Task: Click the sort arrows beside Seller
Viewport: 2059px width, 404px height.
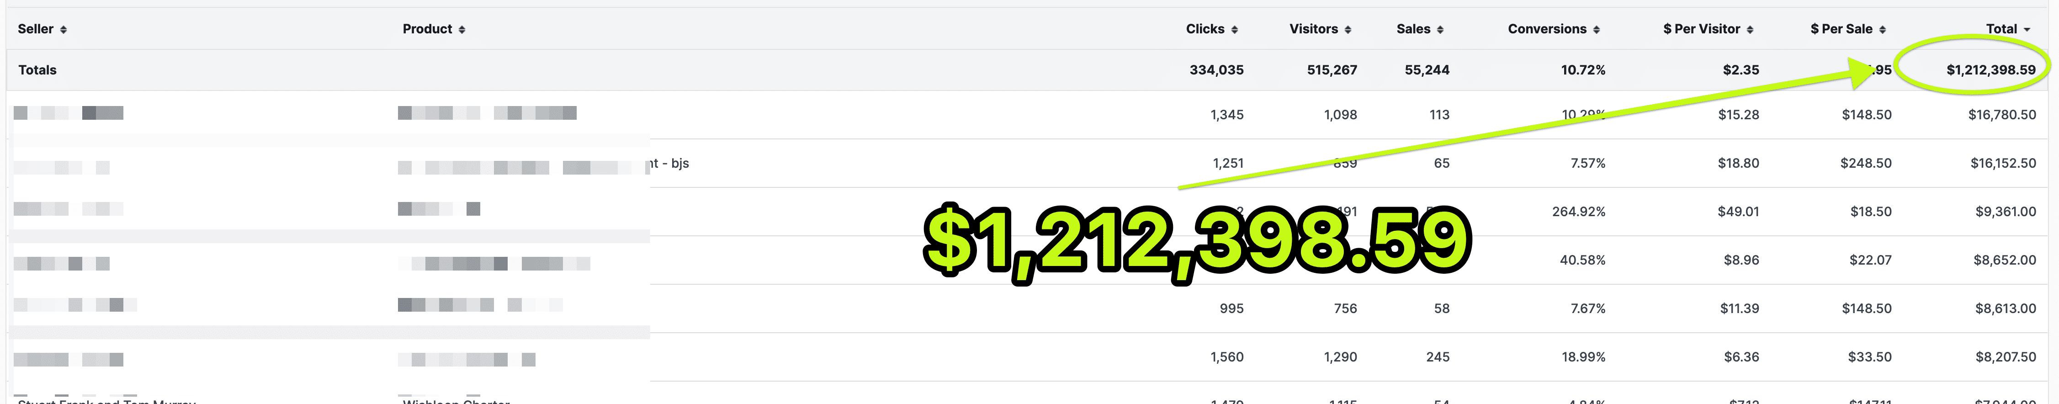Action: click(63, 30)
